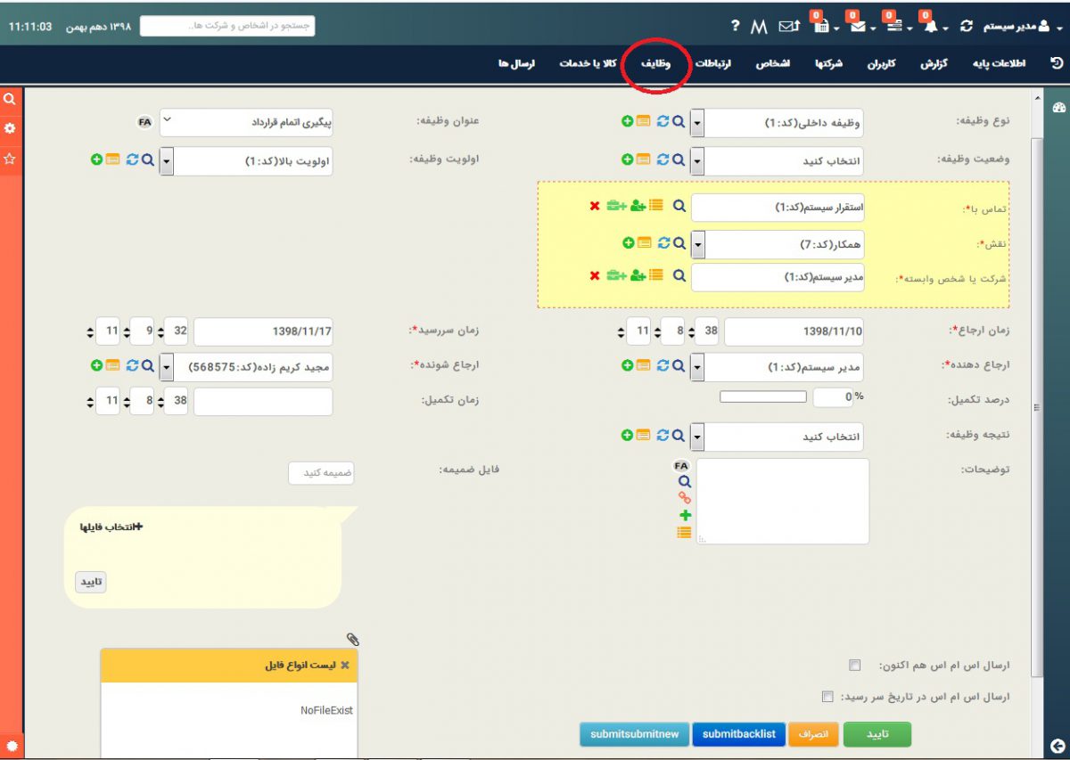Click the درصد تکمیل progress bar
The height and width of the screenshot is (760, 1070).
click(x=762, y=397)
